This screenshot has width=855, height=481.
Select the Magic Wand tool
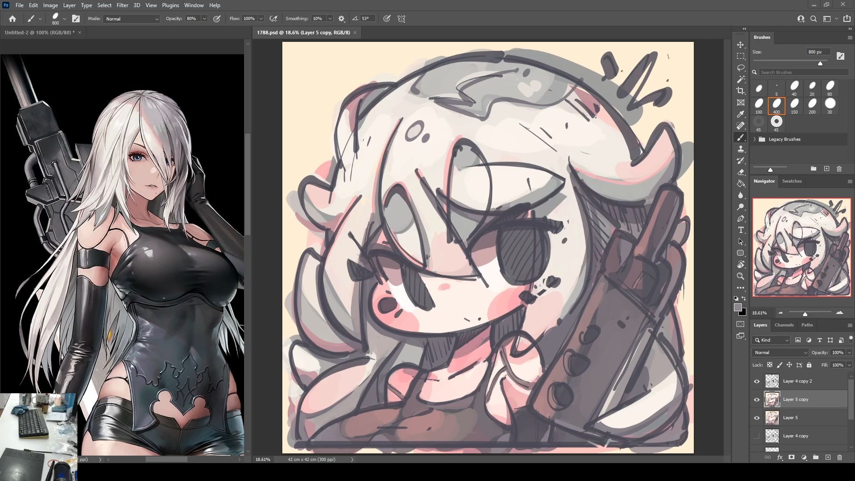tap(741, 80)
